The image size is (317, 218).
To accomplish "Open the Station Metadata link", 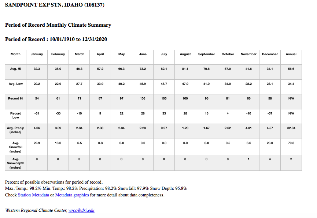I will pyautogui.click(x=34, y=195).
